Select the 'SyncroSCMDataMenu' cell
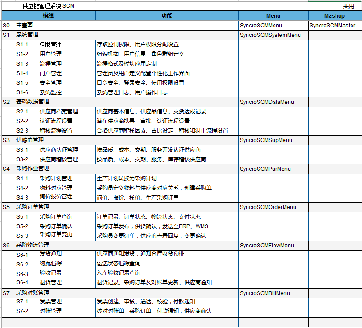This screenshot has height=328, width=362. click(274, 102)
